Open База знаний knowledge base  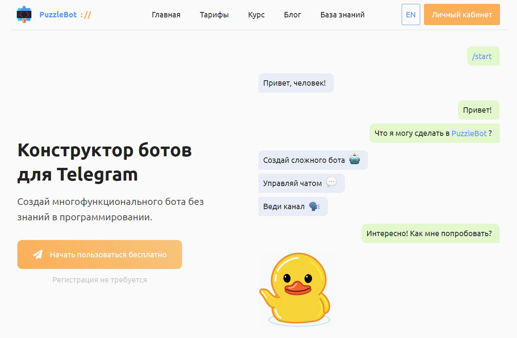342,15
